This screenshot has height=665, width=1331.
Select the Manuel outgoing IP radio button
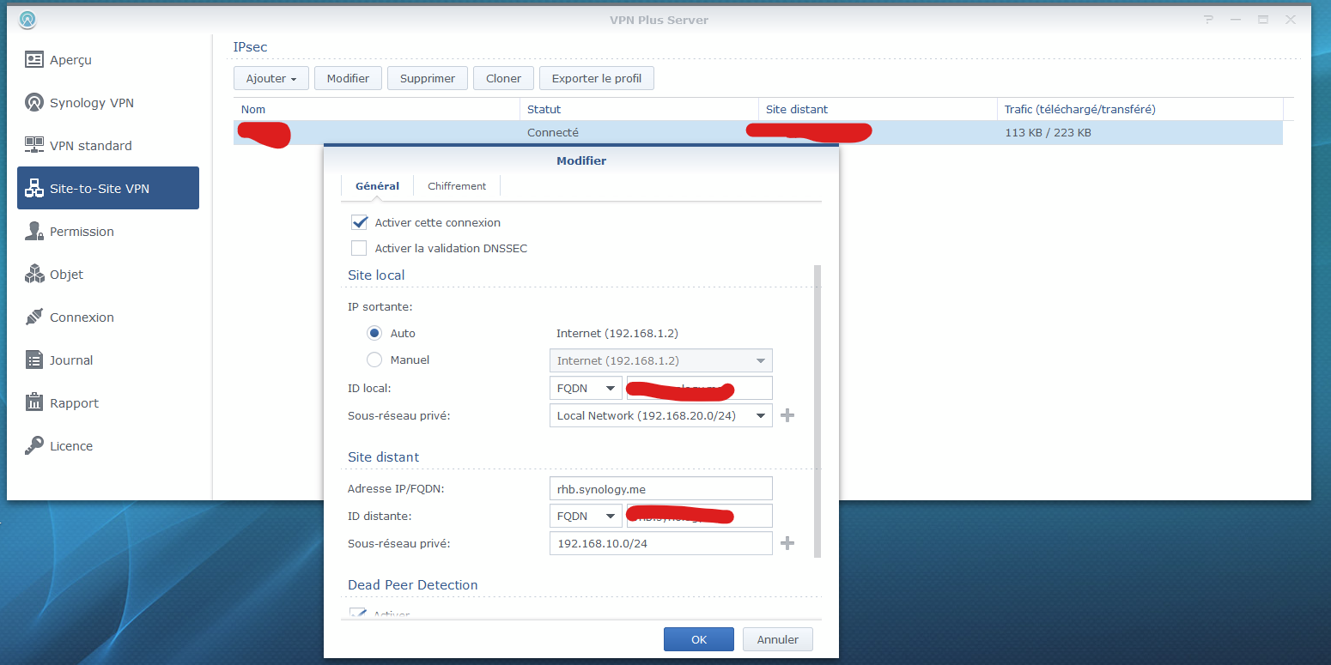point(374,360)
